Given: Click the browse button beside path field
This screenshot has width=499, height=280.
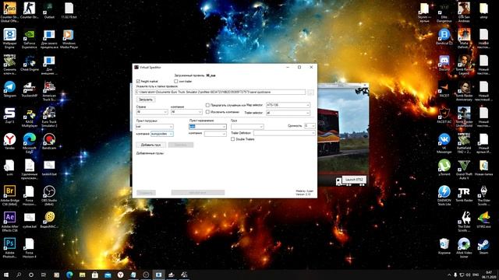Looking at the screenshot, I should (310, 93).
